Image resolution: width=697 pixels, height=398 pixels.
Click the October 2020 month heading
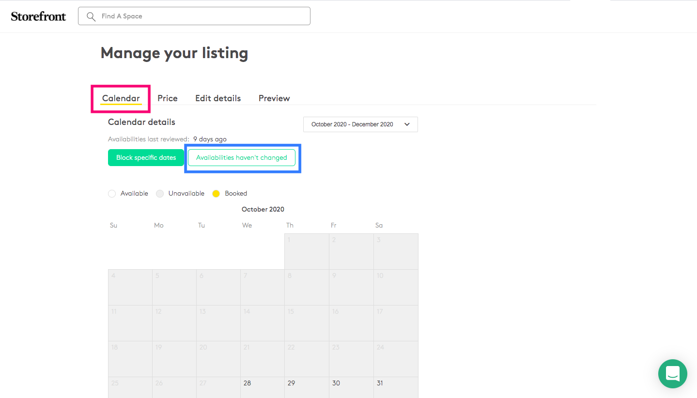(x=263, y=210)
